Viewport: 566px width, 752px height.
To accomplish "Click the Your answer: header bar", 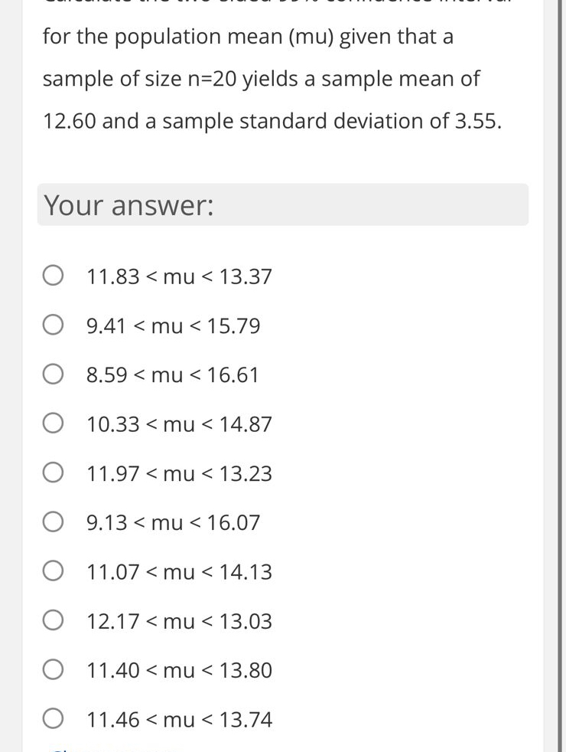I will pyautogui.click(x=283, y=204).
